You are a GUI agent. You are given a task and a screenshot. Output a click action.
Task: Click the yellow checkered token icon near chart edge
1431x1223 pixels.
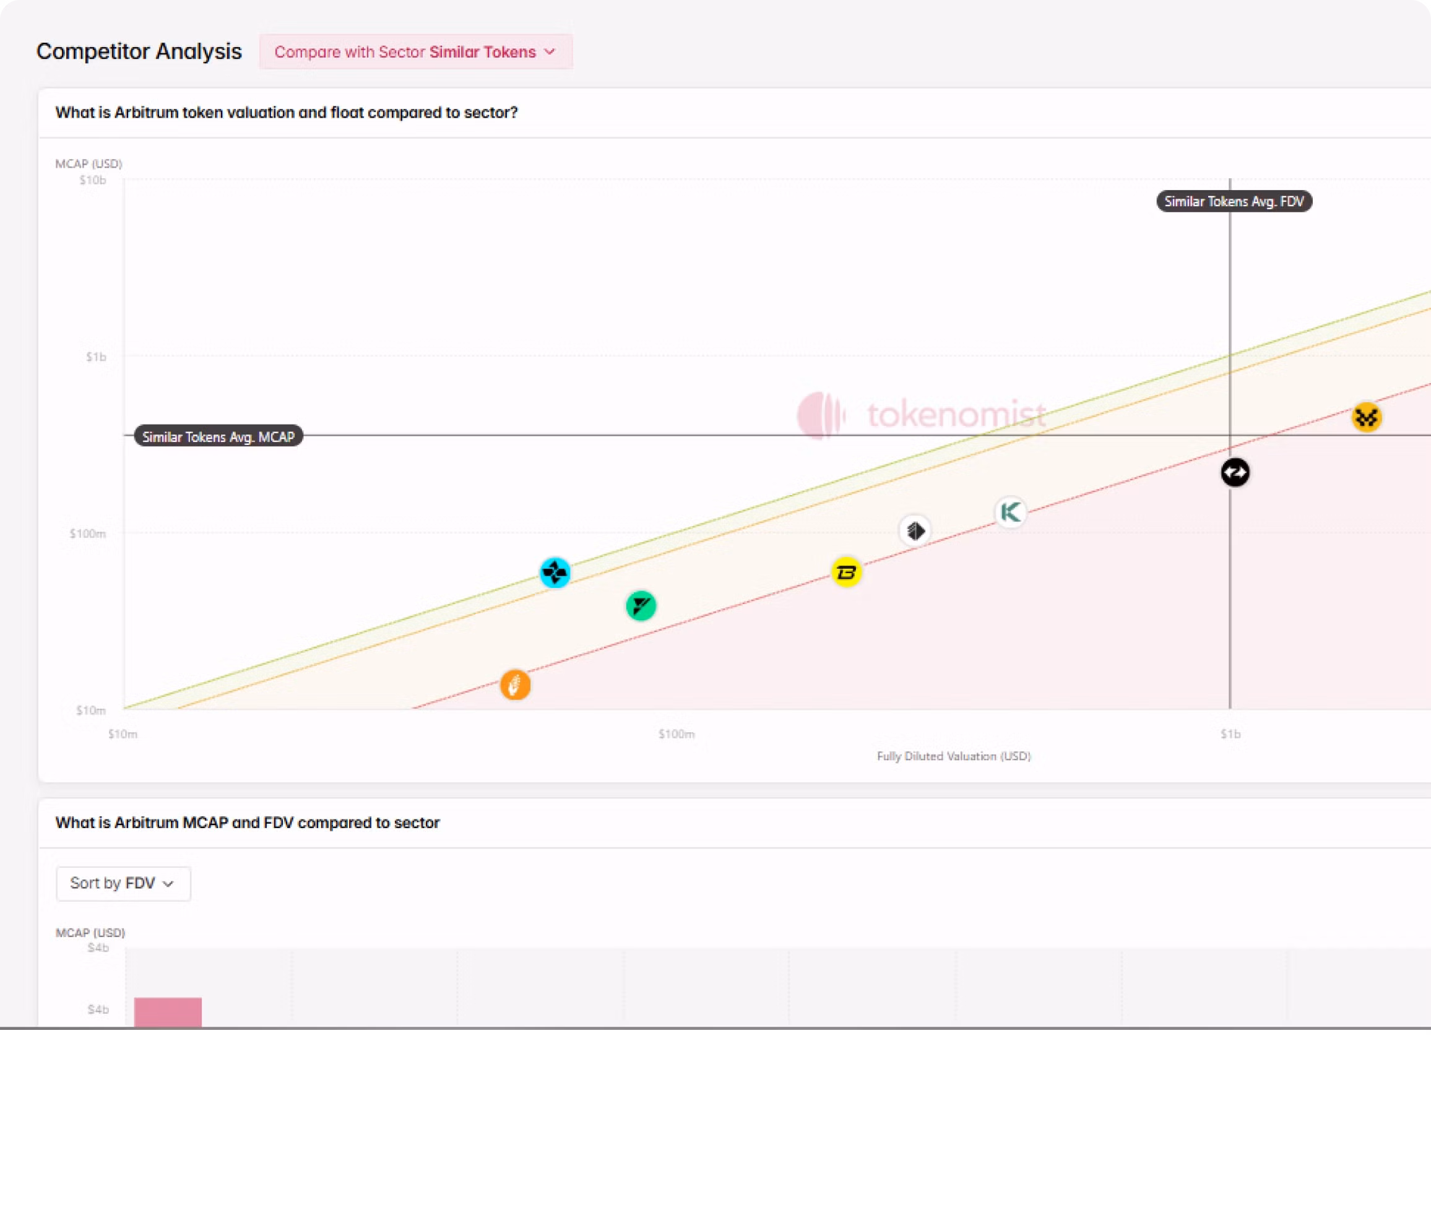[x=1366, y=417]
